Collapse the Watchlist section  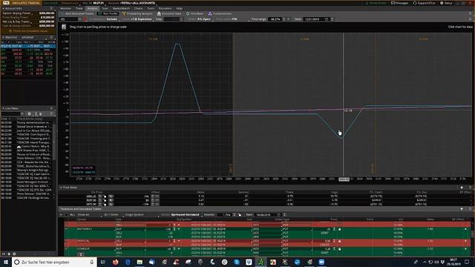[3, 37]
